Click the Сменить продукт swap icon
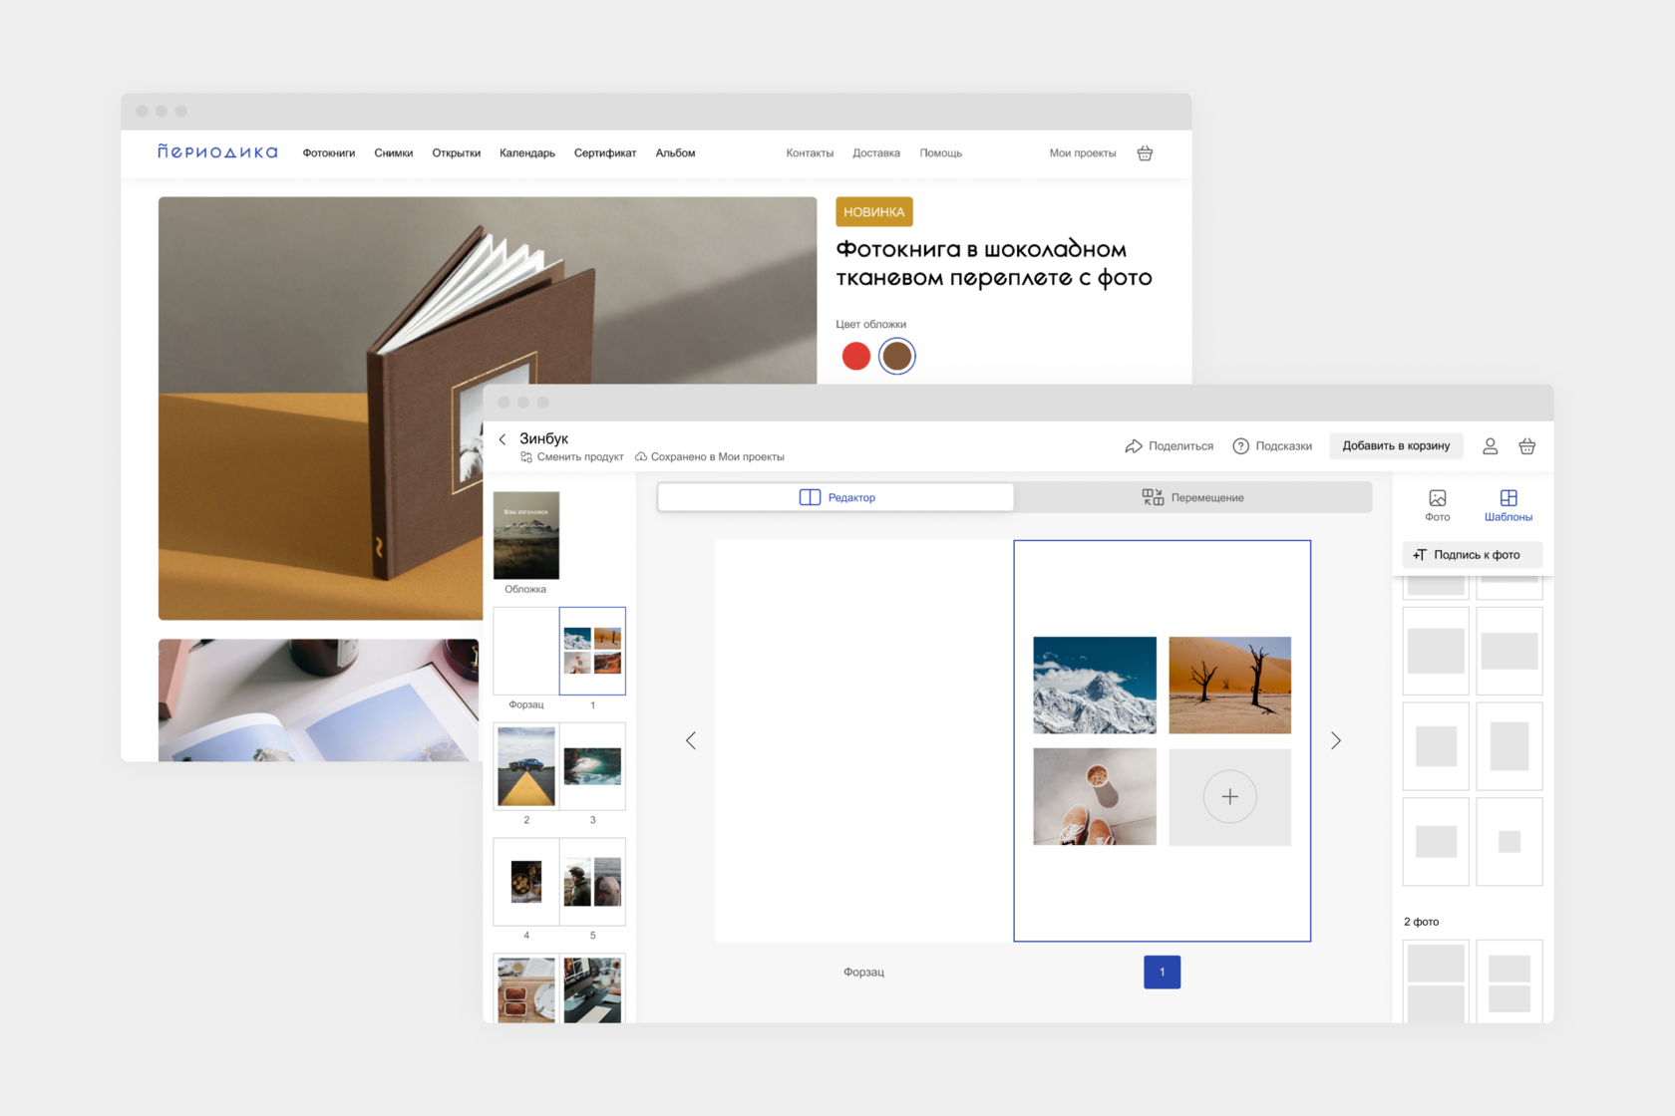 [526, 457]
